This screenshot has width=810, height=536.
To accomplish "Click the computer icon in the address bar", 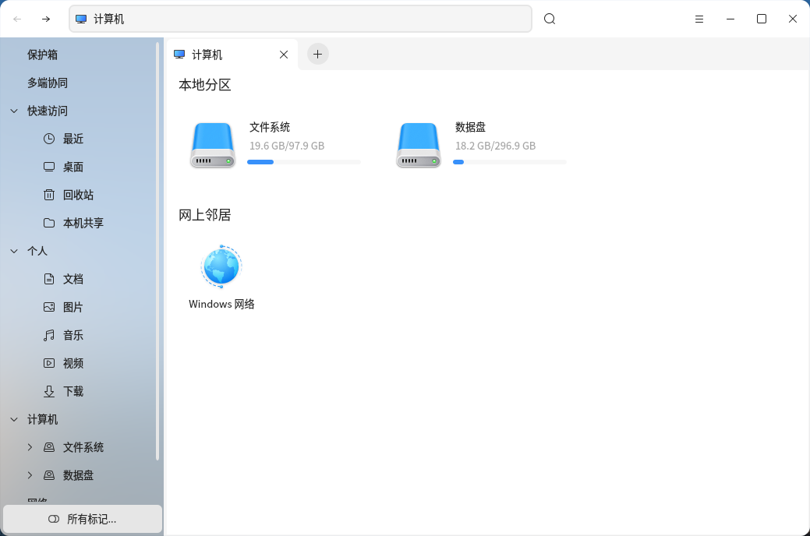I will click(81, 19).
